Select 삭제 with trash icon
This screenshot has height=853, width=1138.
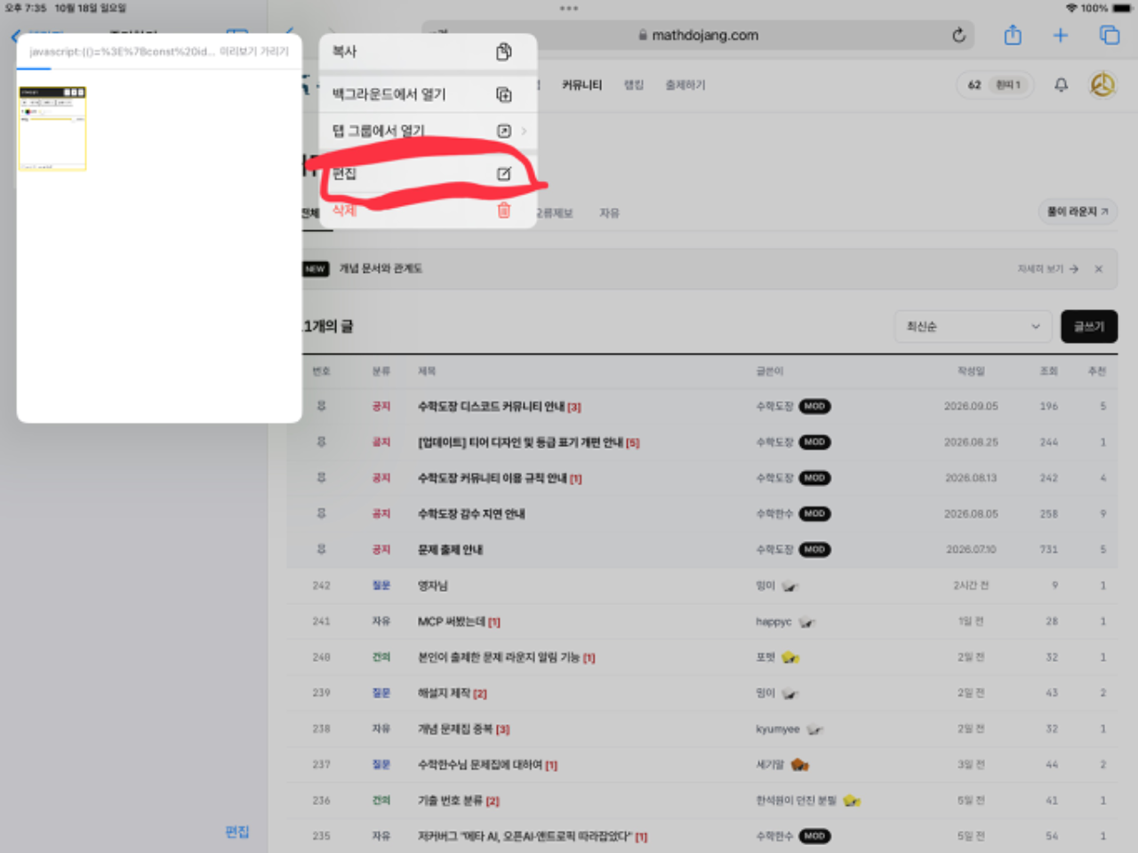(x=428, y=211)
